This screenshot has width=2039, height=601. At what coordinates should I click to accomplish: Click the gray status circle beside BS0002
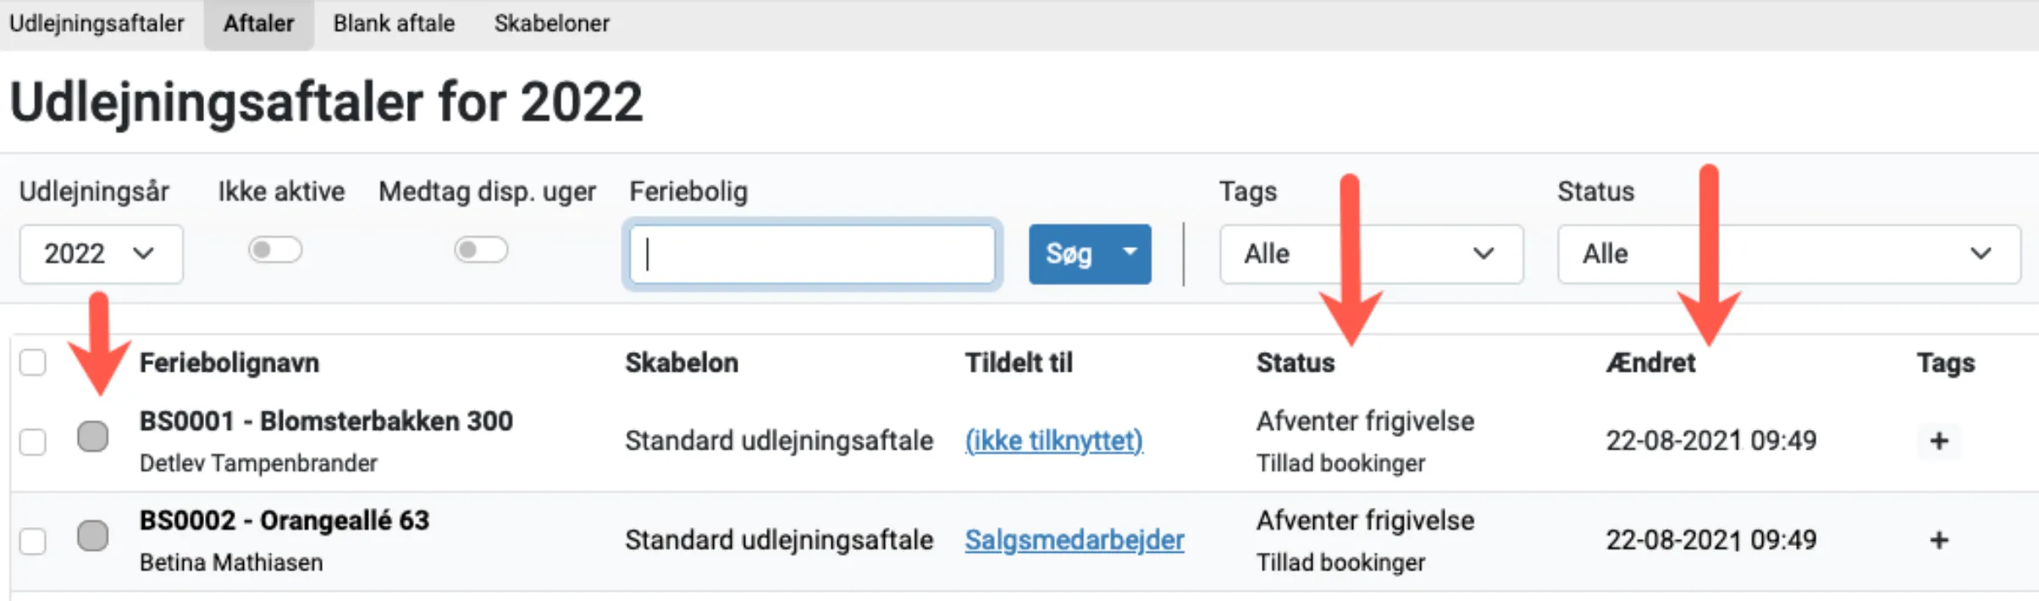point(93,536)
